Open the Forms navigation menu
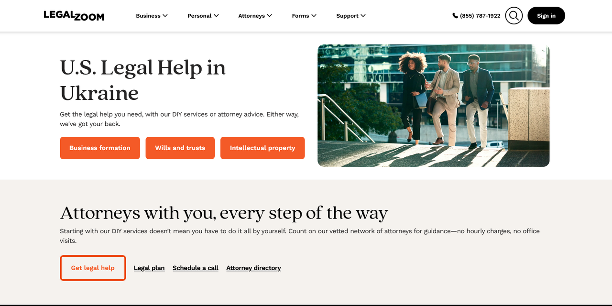This screenshot has height=306, width=612. point(304,16)
